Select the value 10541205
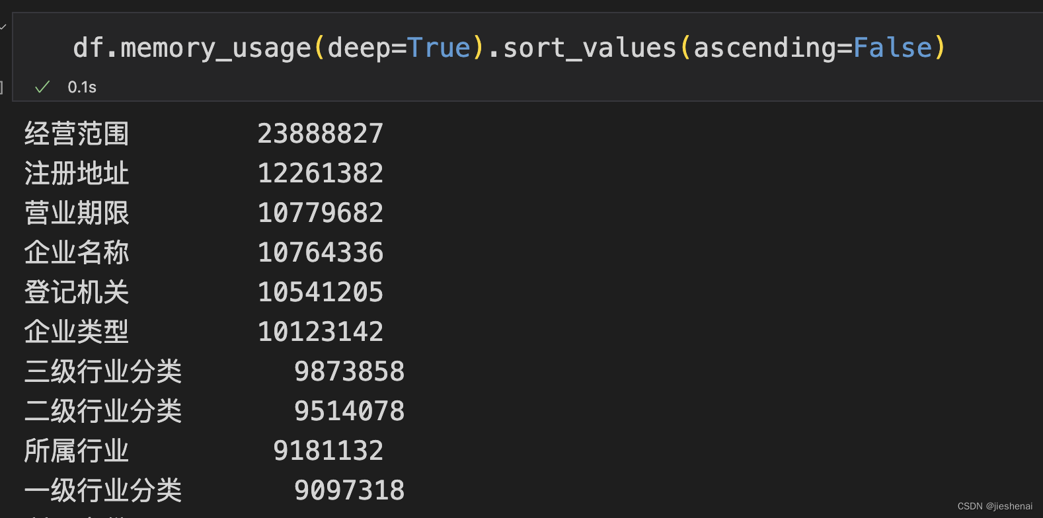 (321, 292)
